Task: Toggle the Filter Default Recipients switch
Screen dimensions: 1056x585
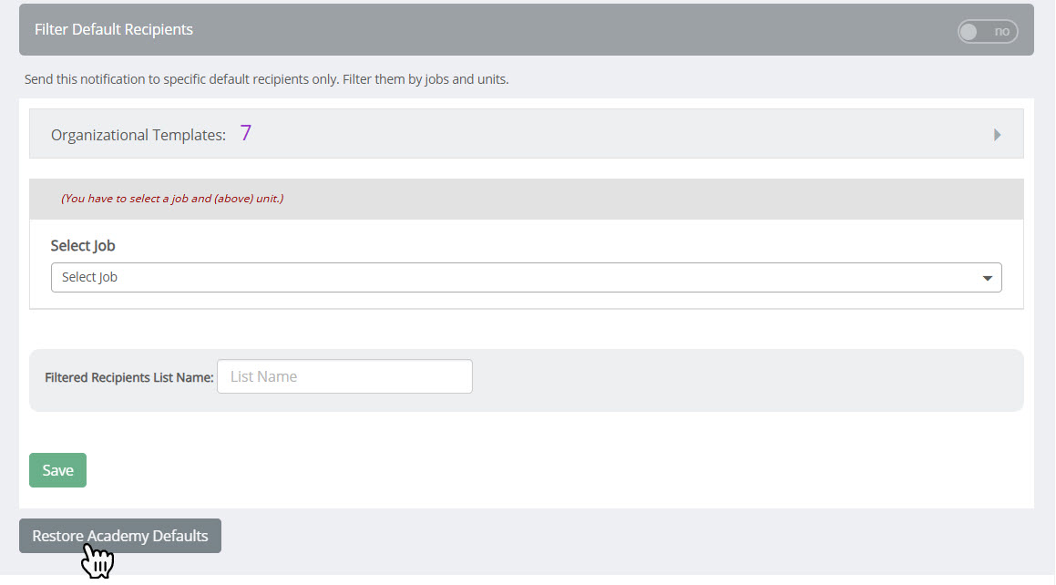Action: click(x=987, y=31)
